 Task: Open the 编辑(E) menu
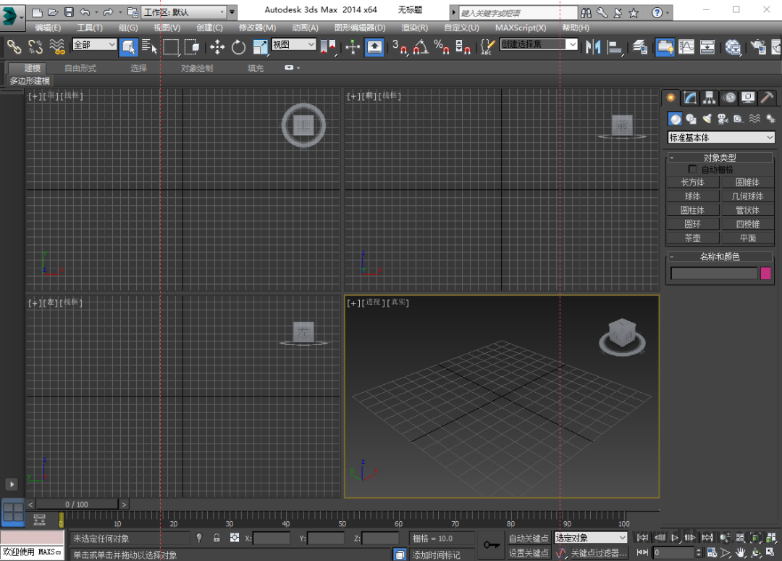tap(48, 28)
